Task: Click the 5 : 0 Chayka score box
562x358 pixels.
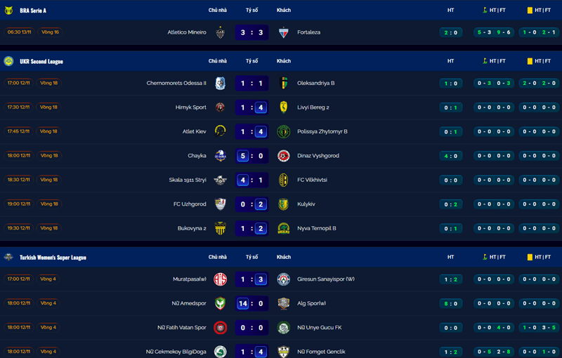Action: (251, 156)
